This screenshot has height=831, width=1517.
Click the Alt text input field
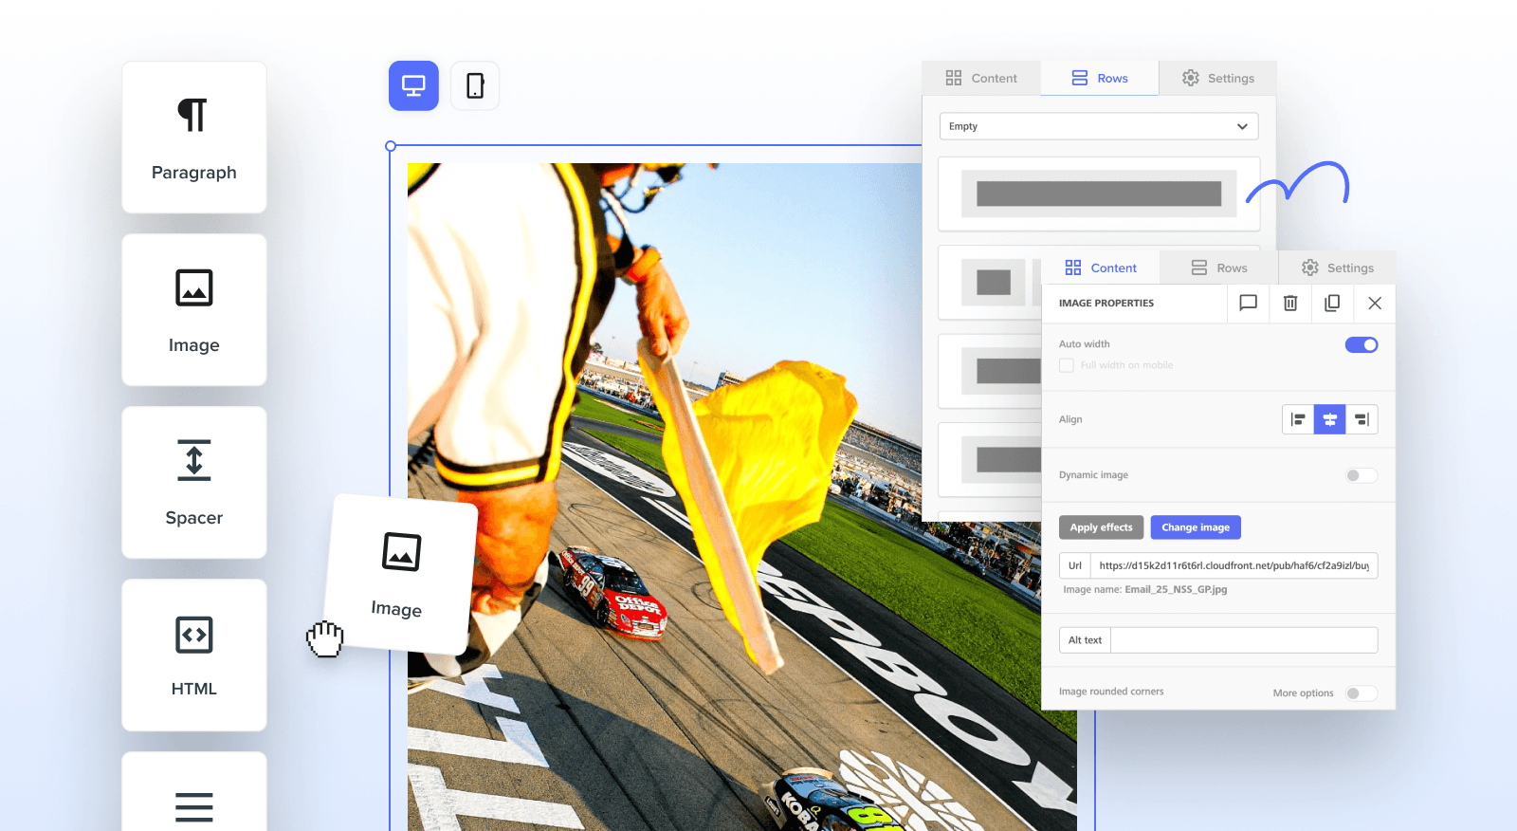tap(1243, 640)
